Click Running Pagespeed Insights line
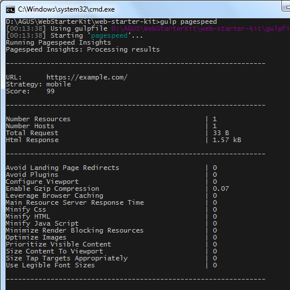 click(59, 42)
